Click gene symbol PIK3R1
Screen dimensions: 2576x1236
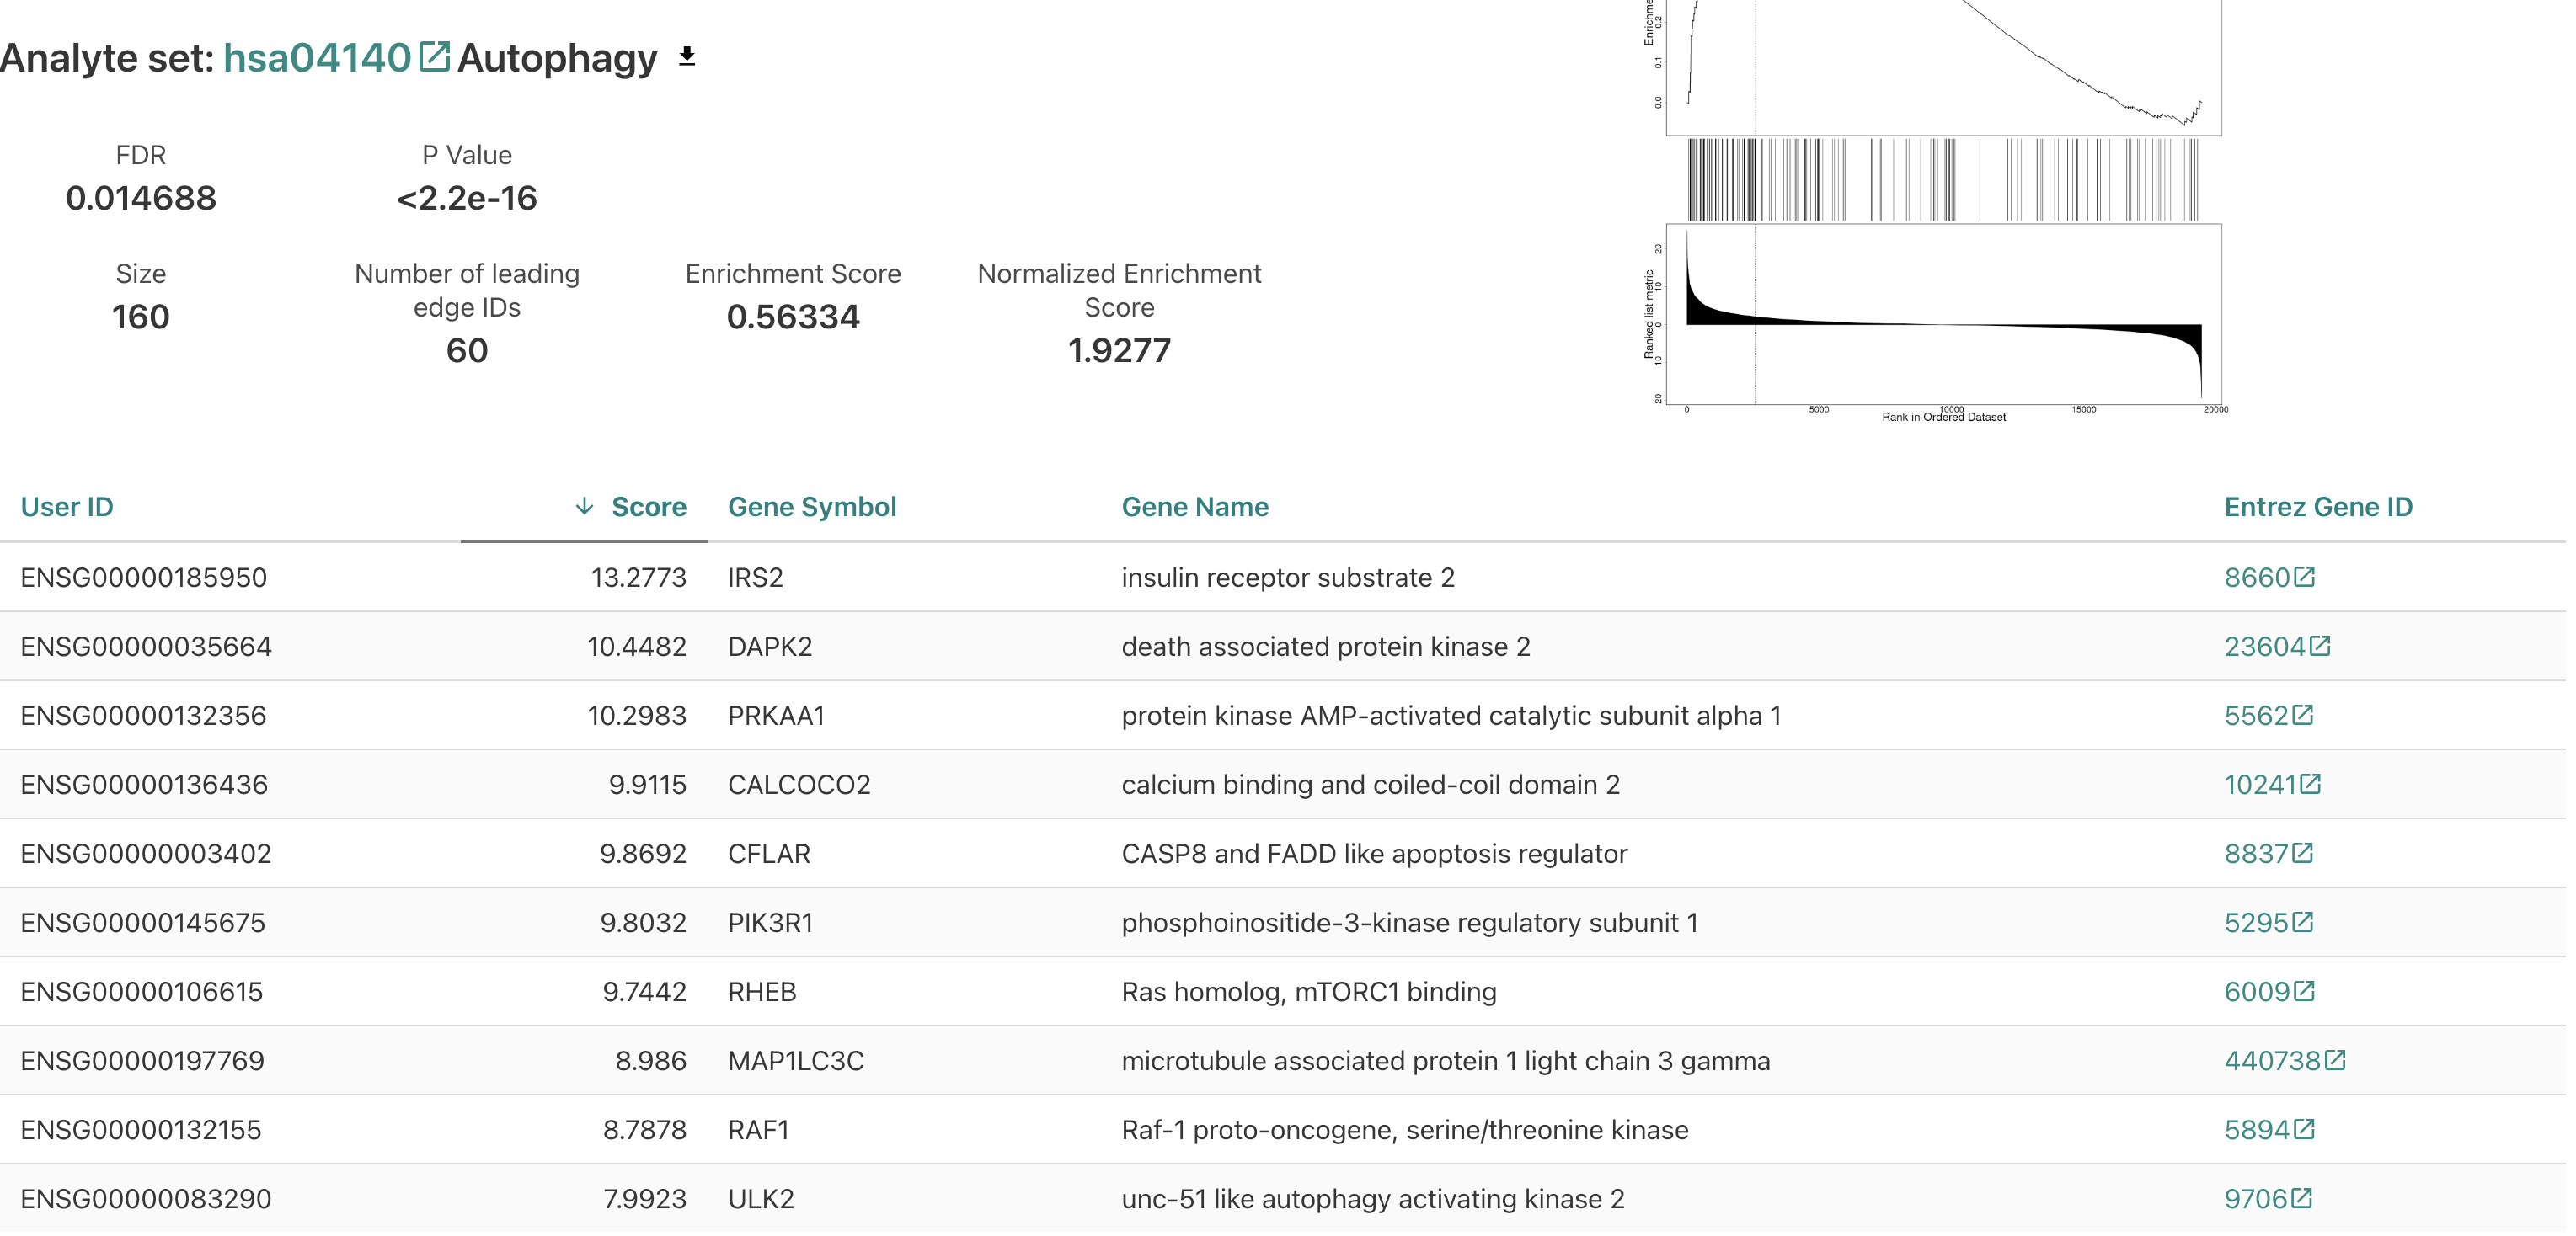coord(771,922)
